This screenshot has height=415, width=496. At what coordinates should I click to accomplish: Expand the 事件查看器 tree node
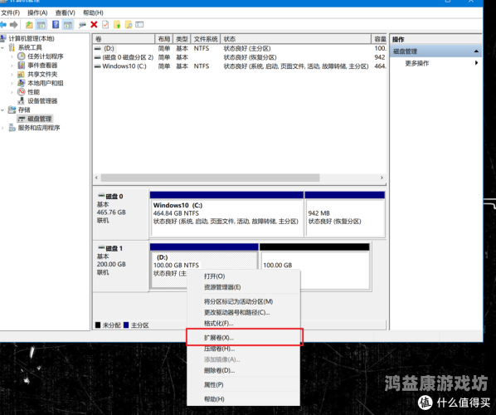[x=12, y=66]
